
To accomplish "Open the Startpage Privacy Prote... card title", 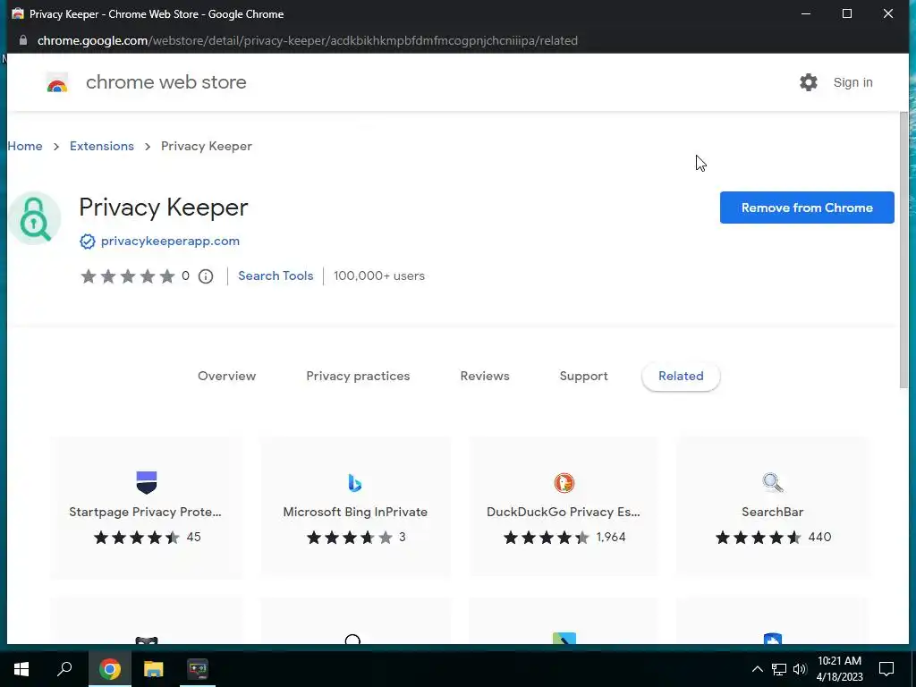I will click(x=145, y=512).
